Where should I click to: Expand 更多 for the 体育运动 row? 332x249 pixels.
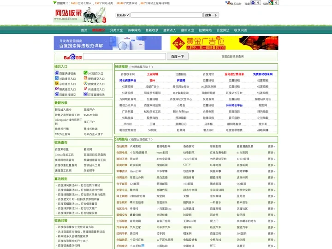pyautogui.click(x=272, y=178)
